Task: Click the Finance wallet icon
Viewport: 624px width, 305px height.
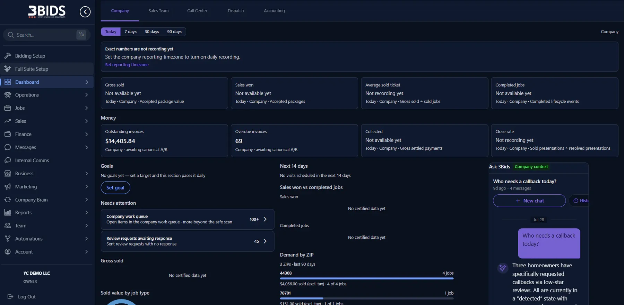Action: pos(8,134)
